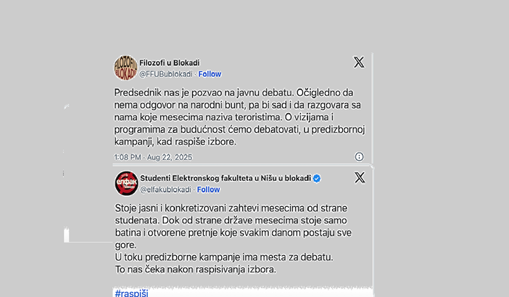
Task: Click the info icon beside the timestamp
Action: (x=359, y=157)
